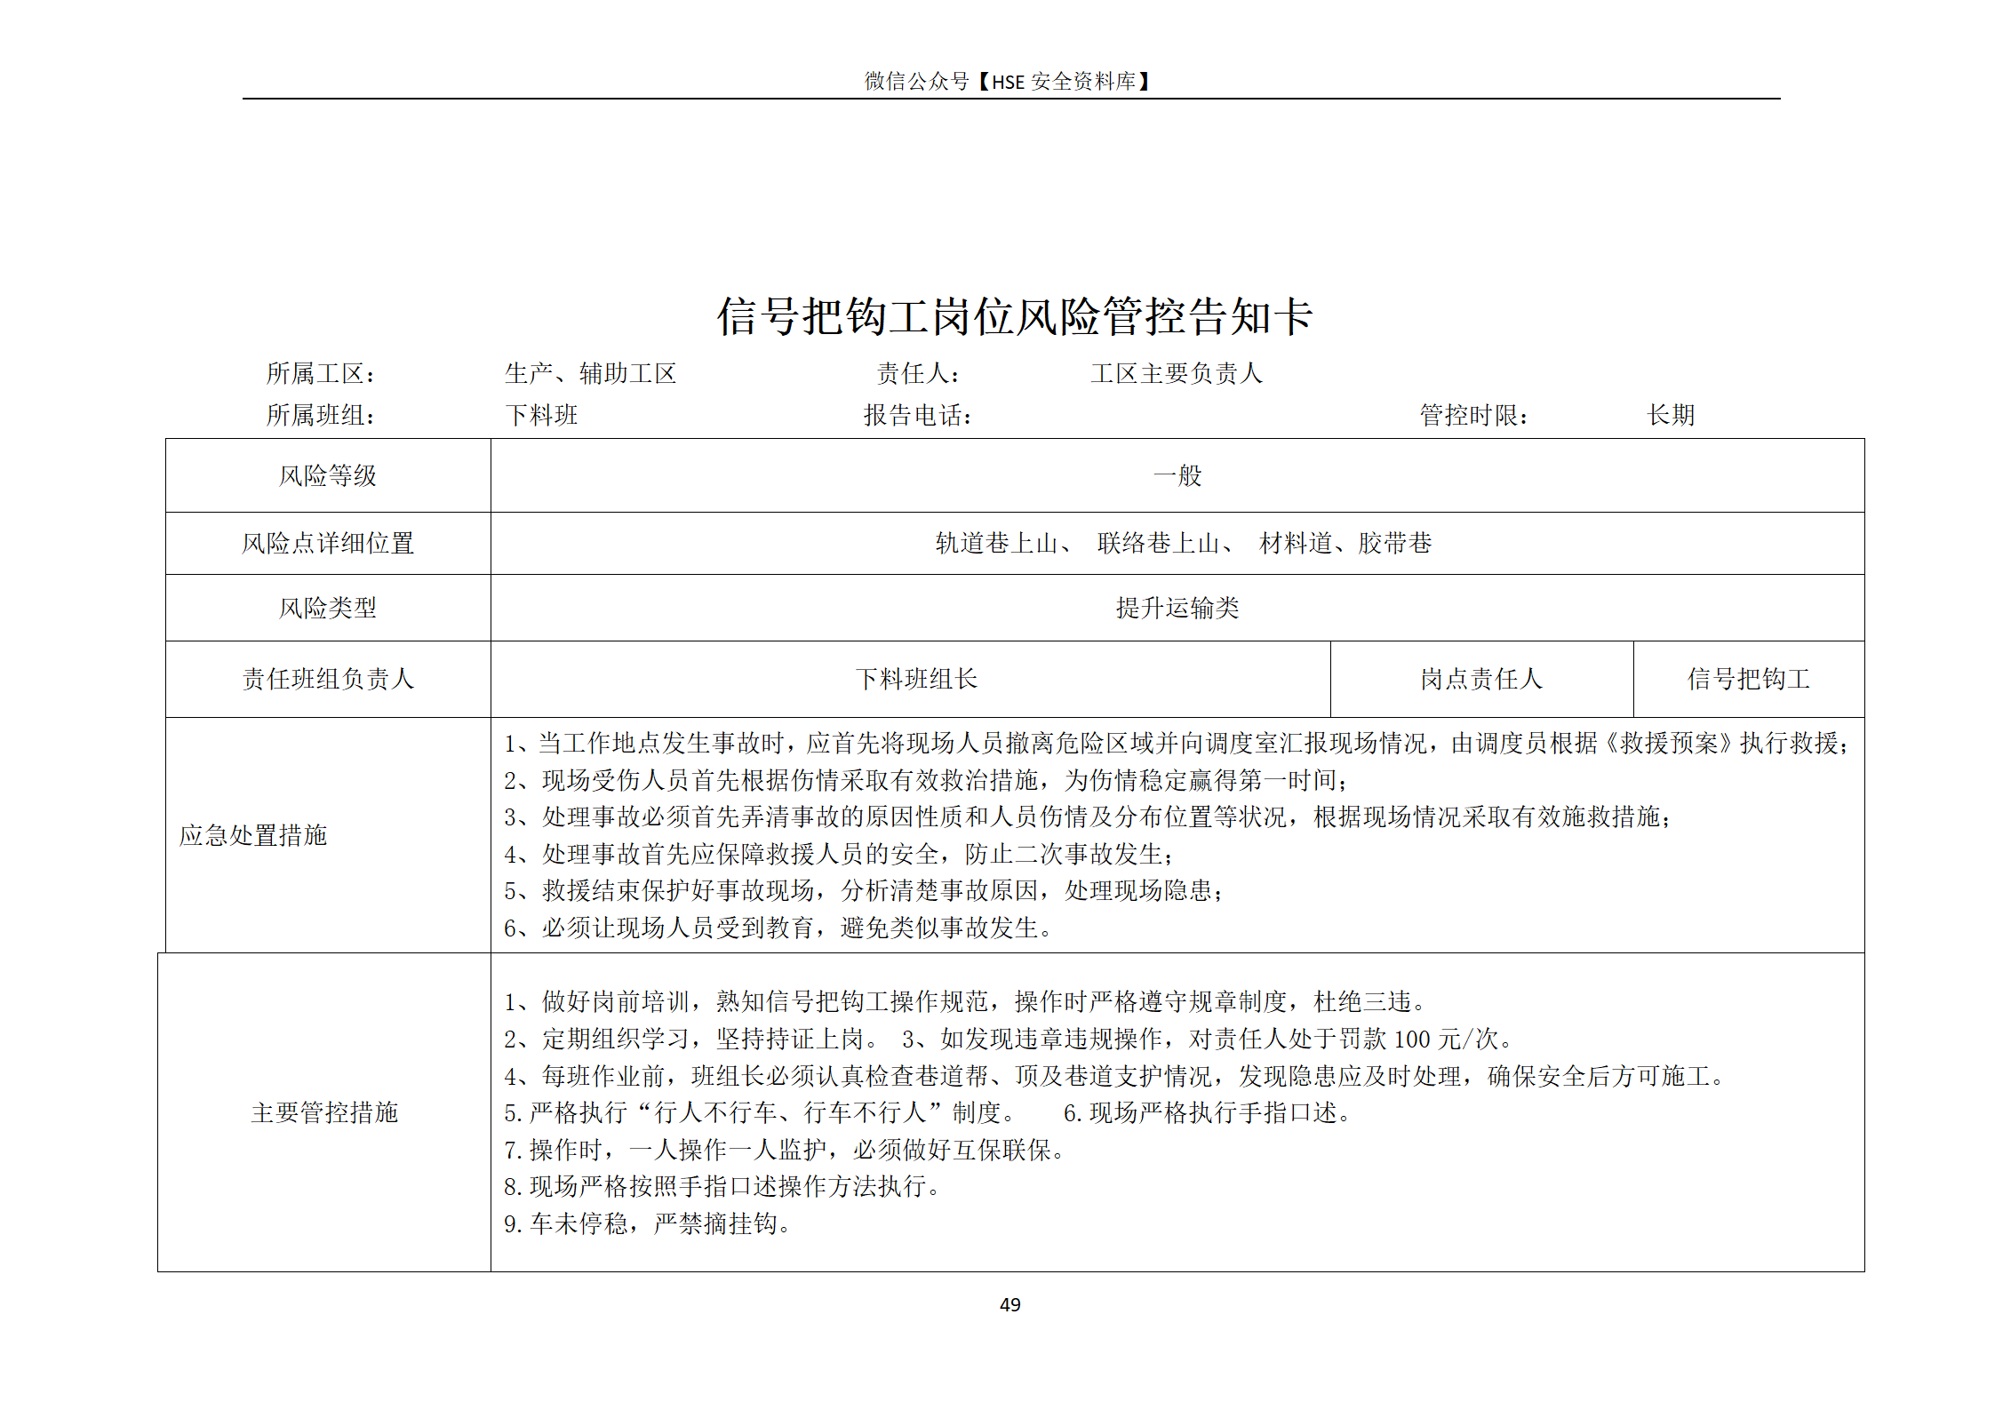Click the 责任人 label
The image size is (1995, 1410).
[x=918, y=373]
